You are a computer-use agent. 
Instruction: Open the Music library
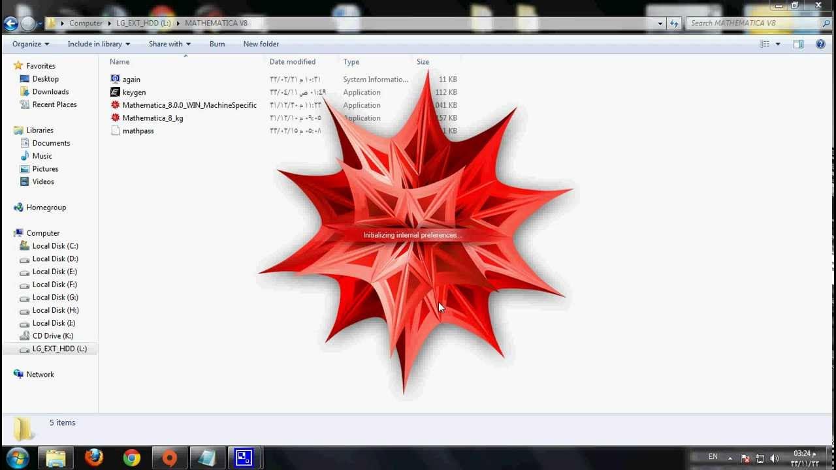pos(42,156)
